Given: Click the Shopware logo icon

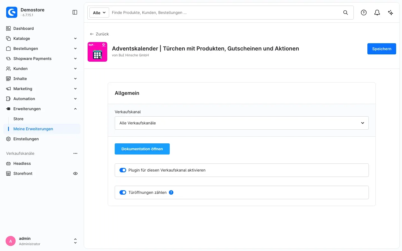Looking at the screenshot, I should [12, 12].
